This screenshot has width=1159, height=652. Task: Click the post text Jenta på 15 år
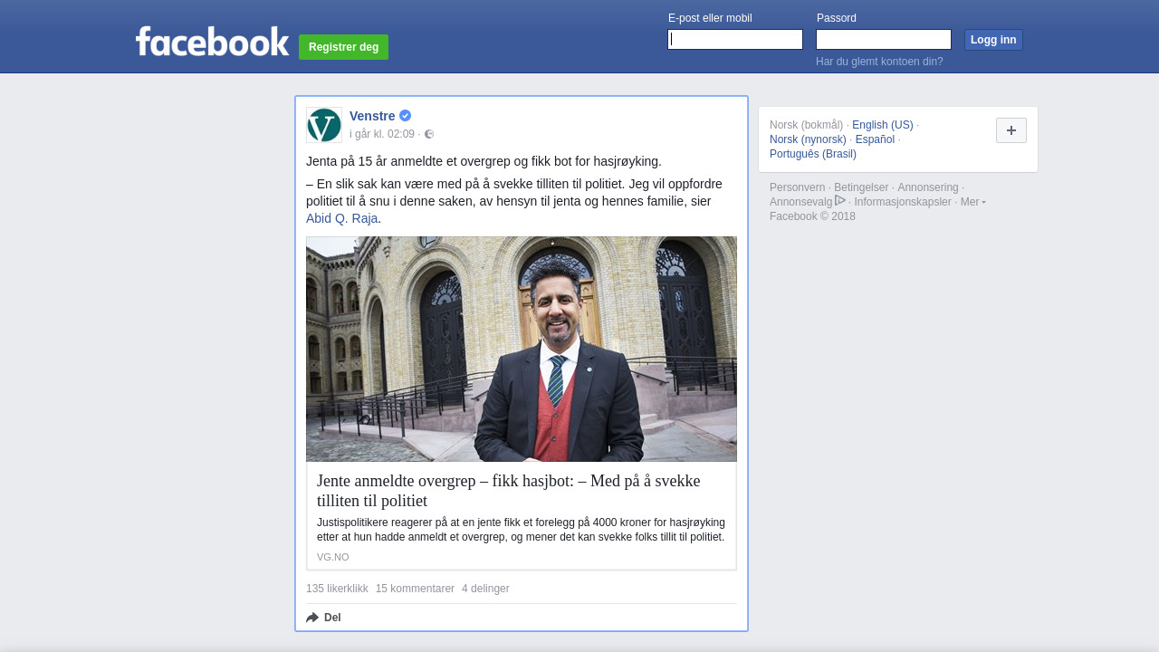point(484,161)
